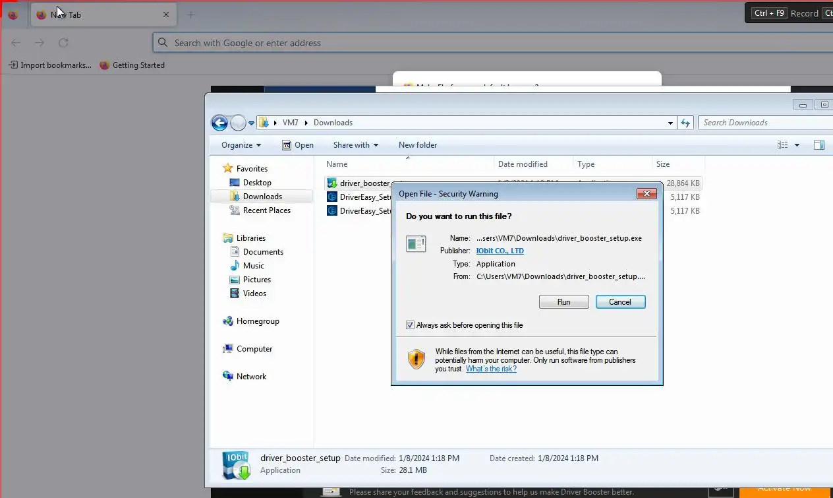Minimize the Explorer window
Image resolution: width=833 pixels, height=498 pixels.
(x=803, y=105)
